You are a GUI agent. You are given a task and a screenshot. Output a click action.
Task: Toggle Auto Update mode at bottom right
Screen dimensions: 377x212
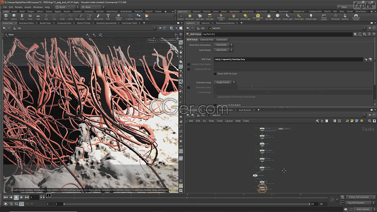click(x=365, y=209)
